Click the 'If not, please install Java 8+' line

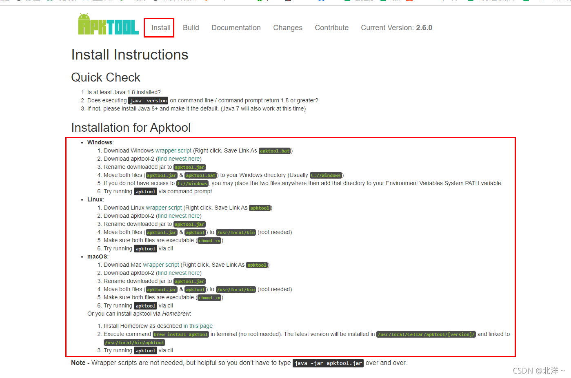click(x=196, y=108)
